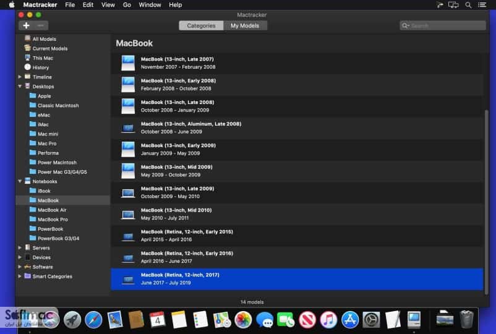496x334 pixels.
Task: Open Safari compass icon in Dock
Action: [x=93, y=319]
